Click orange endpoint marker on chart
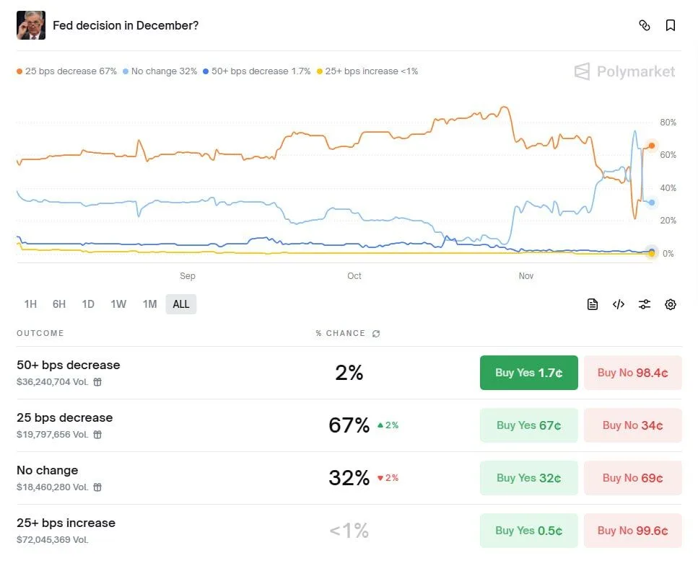Image resolution: width=698 pixels, height=571 pixels. coord(651,146)
